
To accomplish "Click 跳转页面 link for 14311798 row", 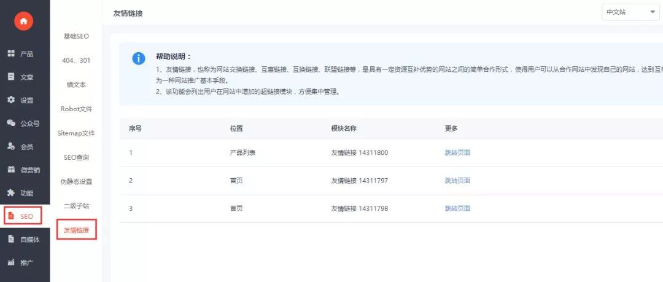I will pos(457,209).
